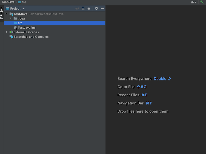Click the Recent Files hint text
Image resolution: width=206 pixels, height=154 pixels.
pos(128,95)
